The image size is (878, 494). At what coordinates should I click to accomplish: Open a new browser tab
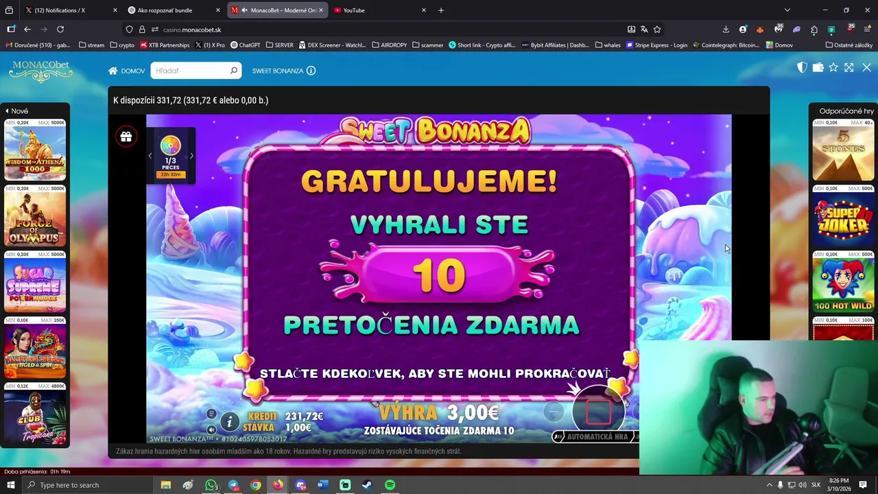[x=441, y=10]
